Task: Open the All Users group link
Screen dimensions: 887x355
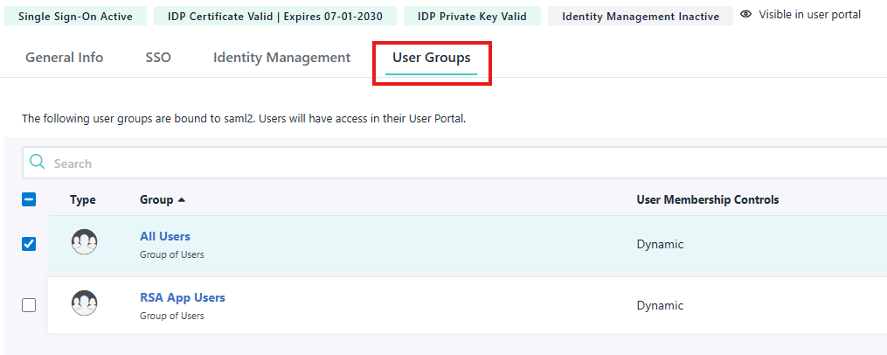Action: pos(164,236)
